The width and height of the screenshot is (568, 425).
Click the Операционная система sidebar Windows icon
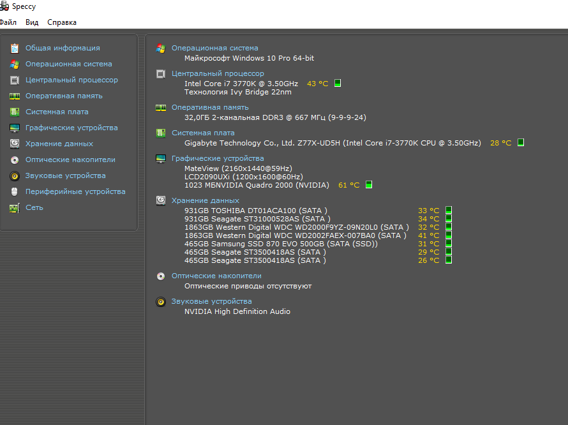15,64
